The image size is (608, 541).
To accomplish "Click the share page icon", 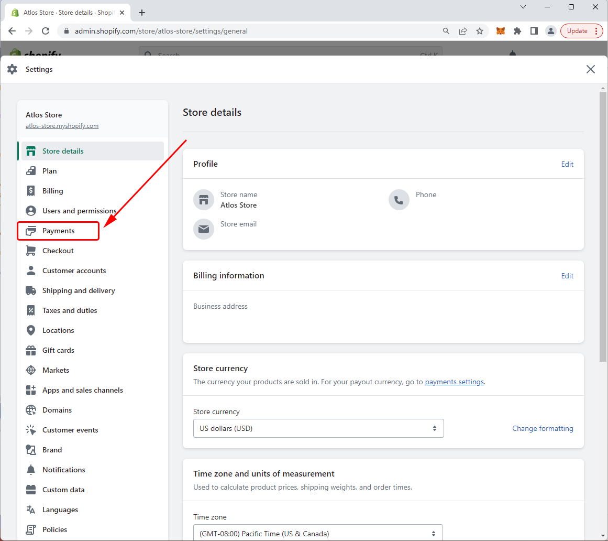I will 463,31.
